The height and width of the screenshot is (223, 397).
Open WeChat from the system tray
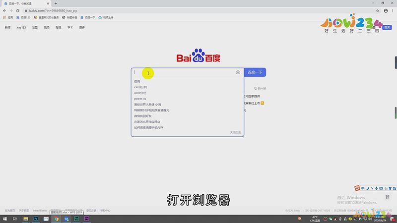[x=330, y=219]
